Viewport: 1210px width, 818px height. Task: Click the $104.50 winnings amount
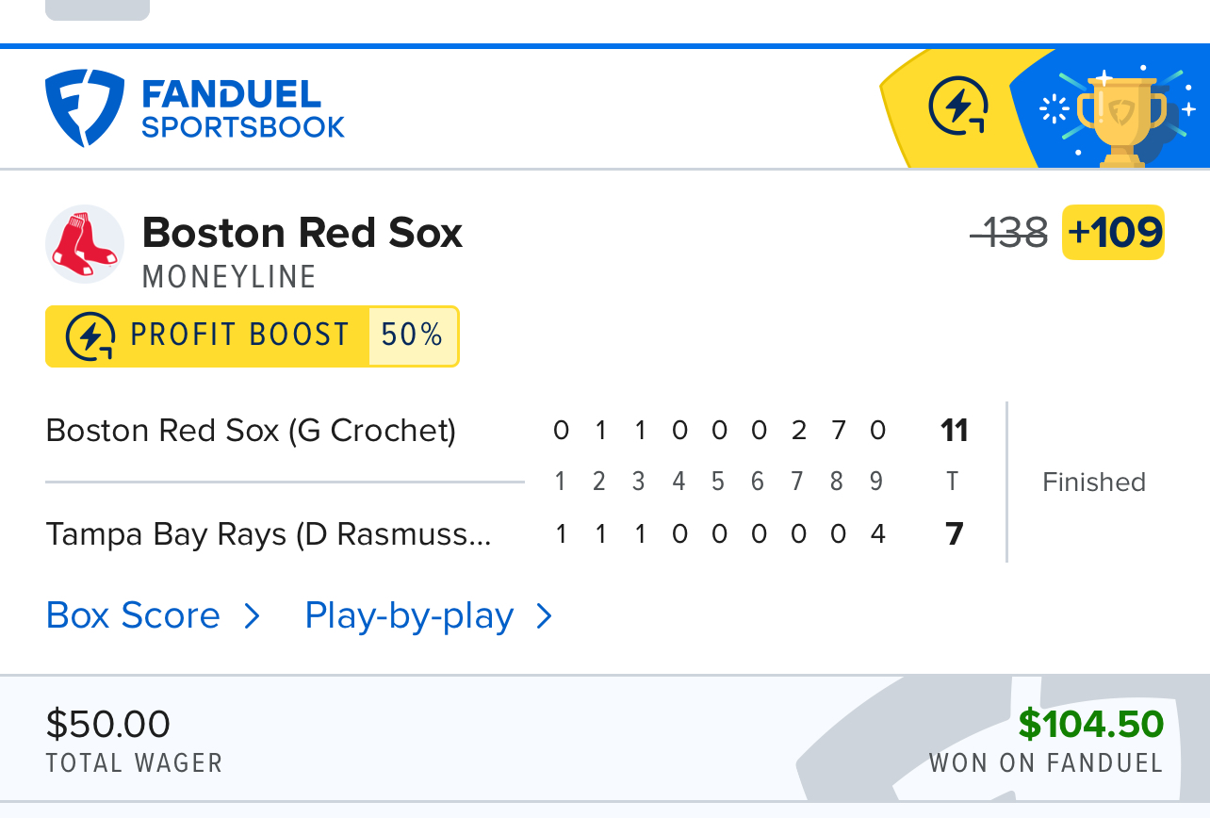[x=1090, y=724]
